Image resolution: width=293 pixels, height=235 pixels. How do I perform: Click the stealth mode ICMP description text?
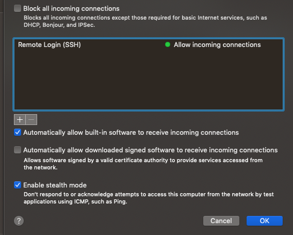point(149,198)
